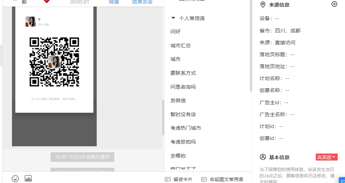The height and width of the screenshot is (183, 345).
Task: Click the 广告主名称 field
Action: [x=277, y=114]
